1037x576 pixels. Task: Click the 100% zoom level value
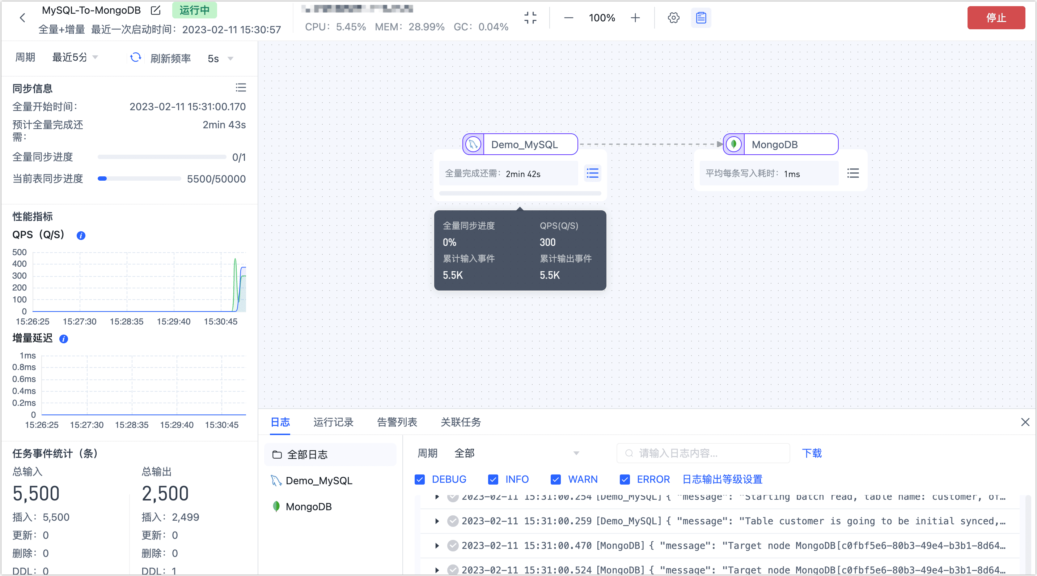[x=602, y=18]
